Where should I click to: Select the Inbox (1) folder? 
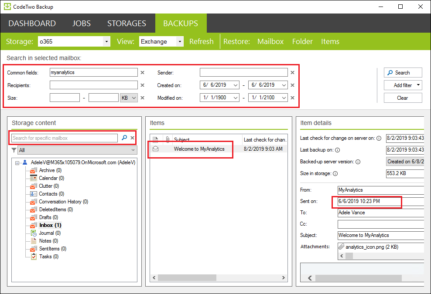pos(50,225)
